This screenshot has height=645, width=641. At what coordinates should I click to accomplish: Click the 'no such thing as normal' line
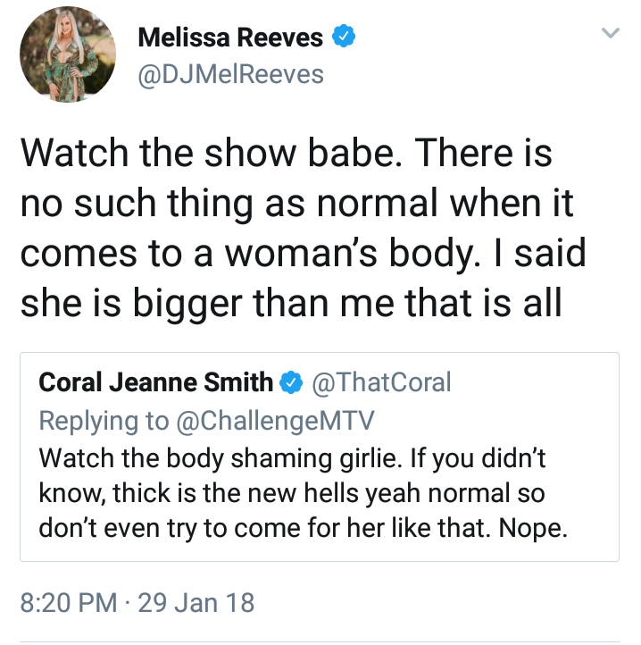(x=296, y=204)
